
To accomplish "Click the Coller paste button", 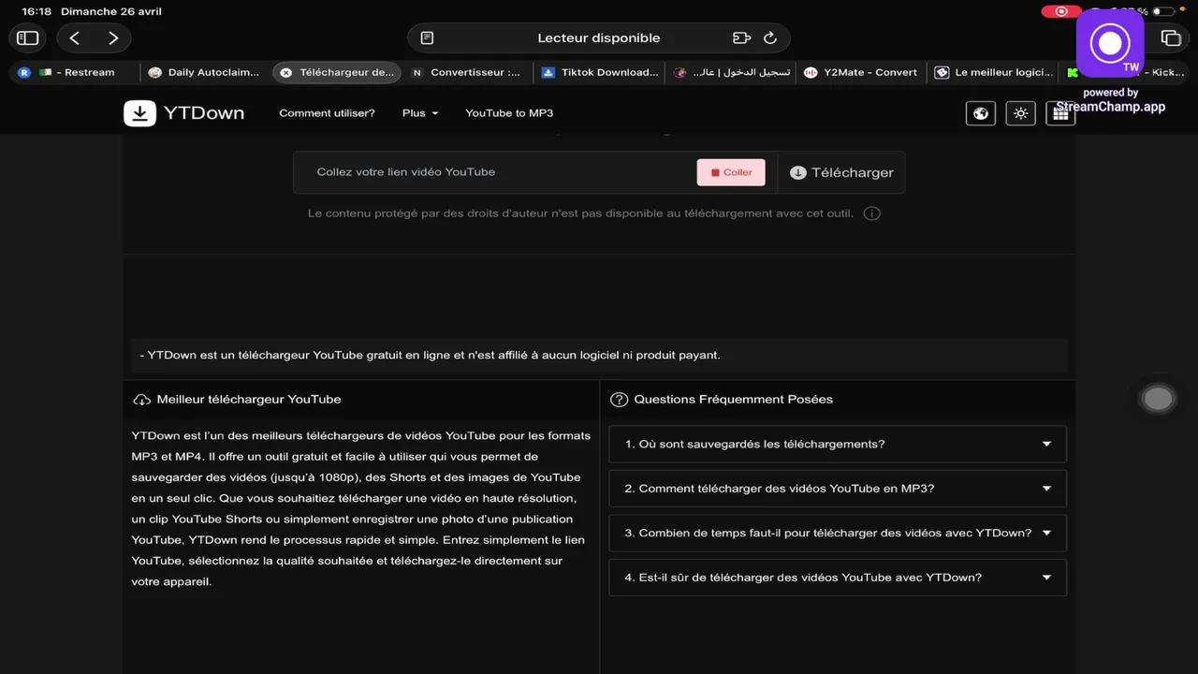I will pos(731,172).
